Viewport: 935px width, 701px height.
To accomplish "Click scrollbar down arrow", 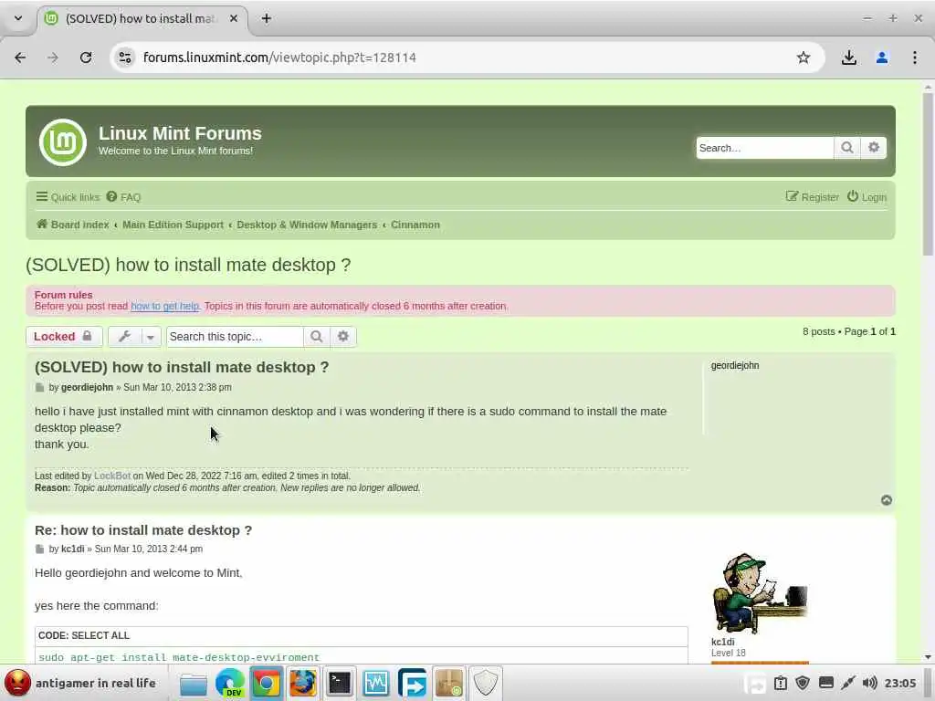I will tap(928, 657).
